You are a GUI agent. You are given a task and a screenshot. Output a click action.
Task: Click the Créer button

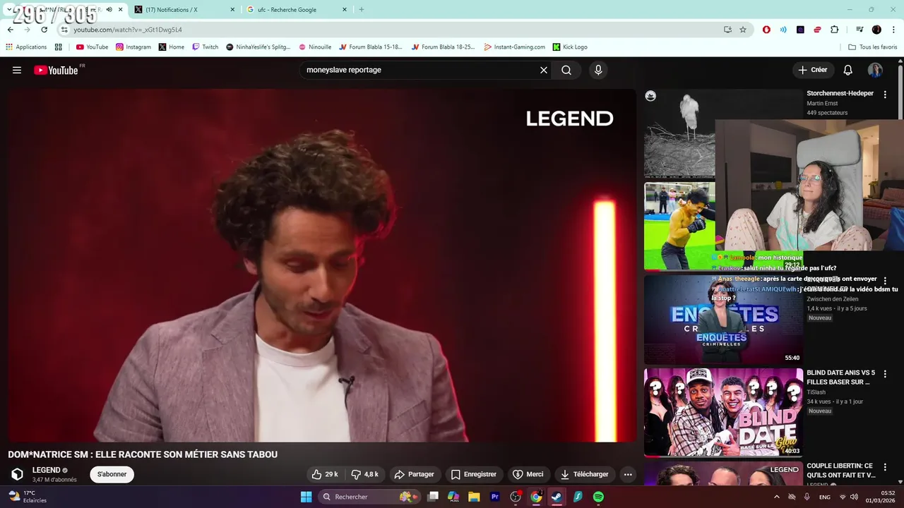pos(813,70)
